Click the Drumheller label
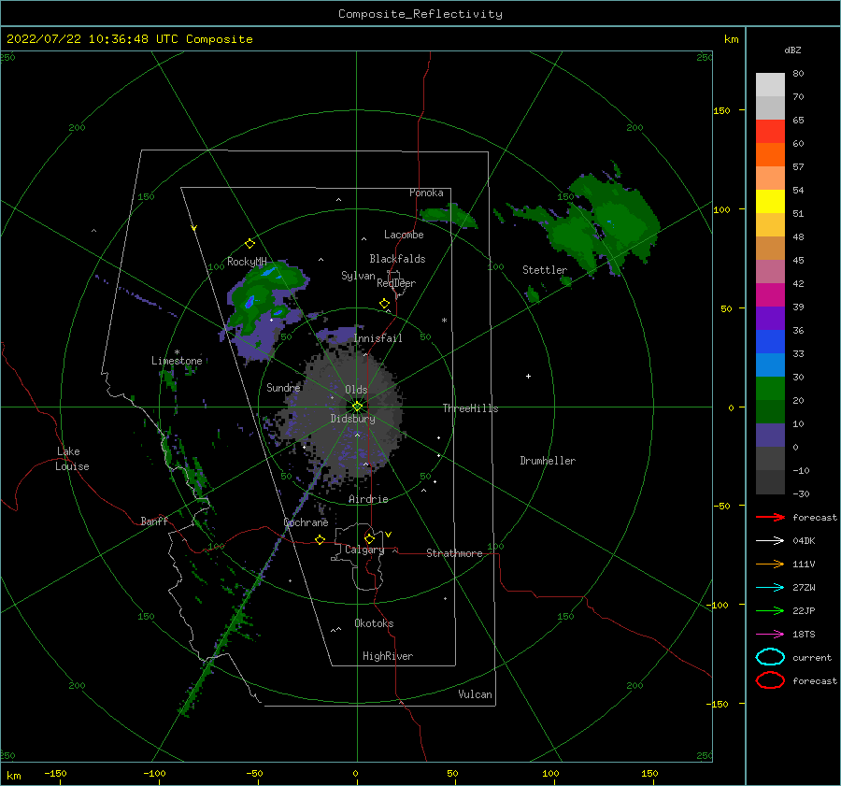Screen dimensions: 841x786 coord(548,461)
